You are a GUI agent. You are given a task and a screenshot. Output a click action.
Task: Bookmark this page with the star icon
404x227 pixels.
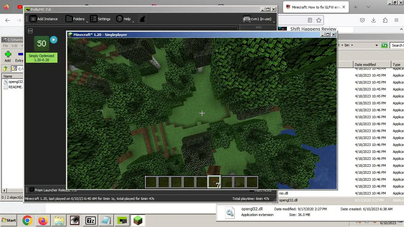[319, 20]
